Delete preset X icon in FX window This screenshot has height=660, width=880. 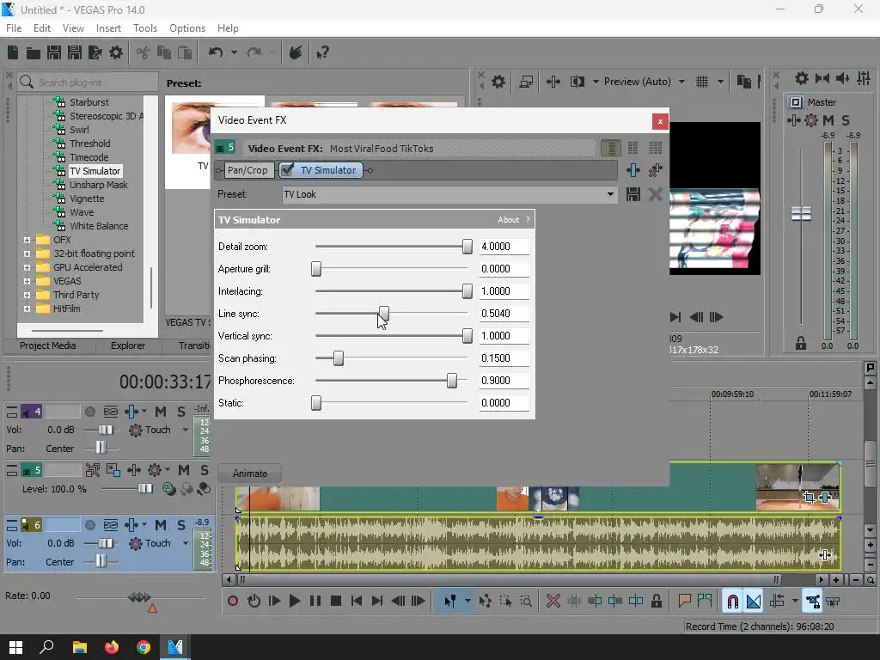(655, 195)
